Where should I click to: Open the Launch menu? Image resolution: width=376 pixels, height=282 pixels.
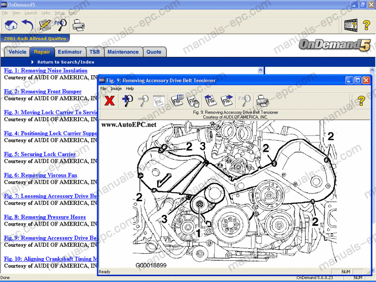coord(31,13)
